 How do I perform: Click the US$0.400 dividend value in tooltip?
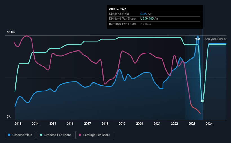point(147,19)
